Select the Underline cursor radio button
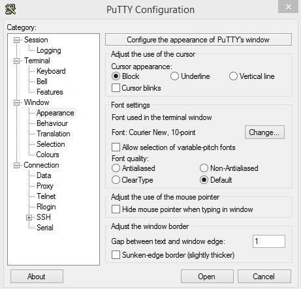The height and width of the screenshot is (289, 301). [174, 76]
